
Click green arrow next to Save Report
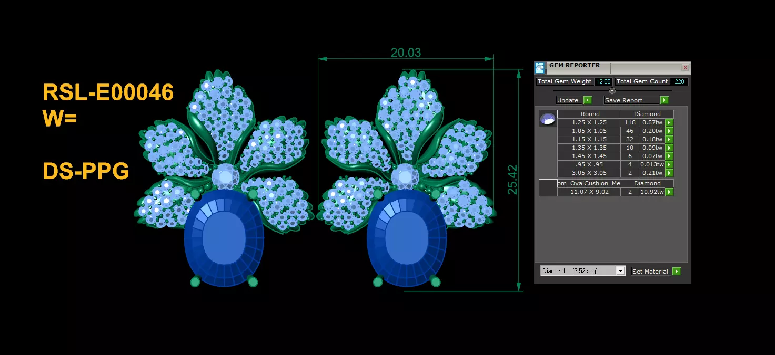665,100
